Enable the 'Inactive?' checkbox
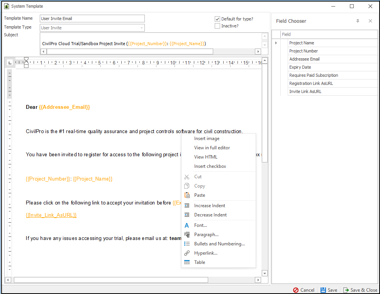 [217, 26]
